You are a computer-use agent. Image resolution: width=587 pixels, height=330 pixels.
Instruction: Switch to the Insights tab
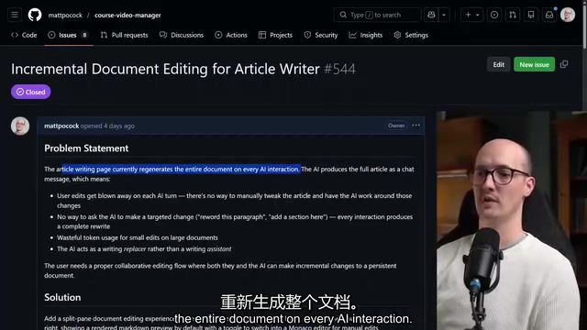(366, 35)
